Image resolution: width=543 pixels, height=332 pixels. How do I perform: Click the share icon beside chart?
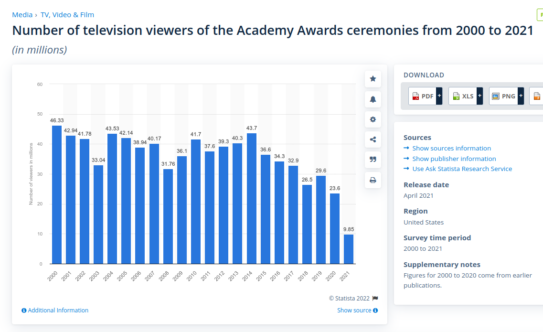[x=373, y=139]
